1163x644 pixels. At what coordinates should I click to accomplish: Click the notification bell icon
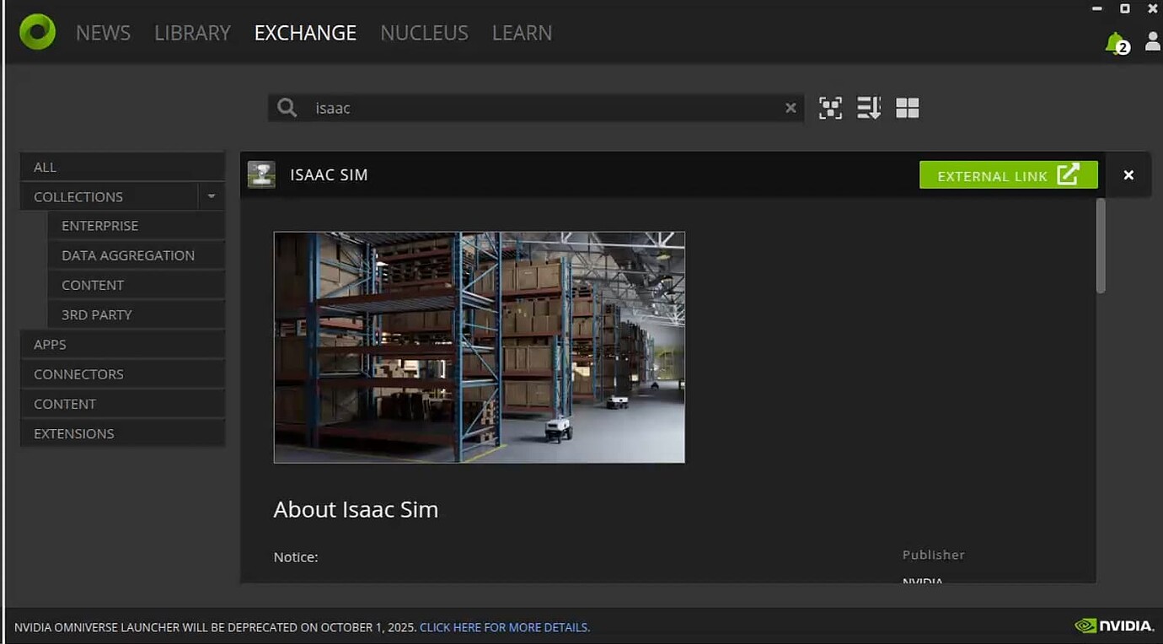(x=1112, y=44)
